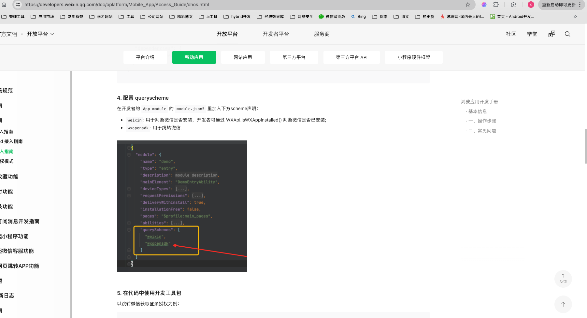Click the screenshot capture icon in toolbar
The image size is (587, 318).
point(513,5)
